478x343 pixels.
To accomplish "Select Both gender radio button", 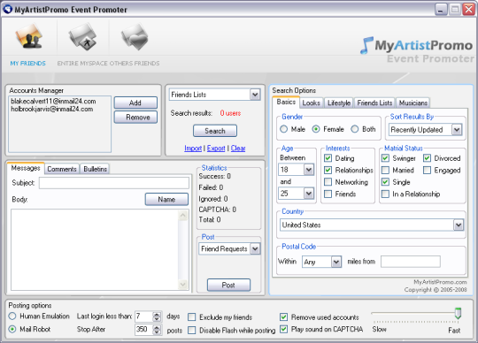I will click(x=355, y=129).
